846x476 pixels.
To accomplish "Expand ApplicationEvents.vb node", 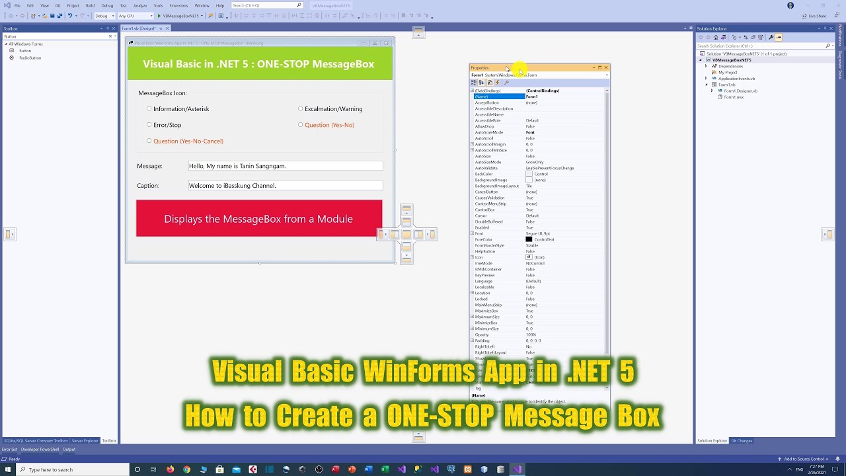I will pyautogui.click(x=706, y=78).
